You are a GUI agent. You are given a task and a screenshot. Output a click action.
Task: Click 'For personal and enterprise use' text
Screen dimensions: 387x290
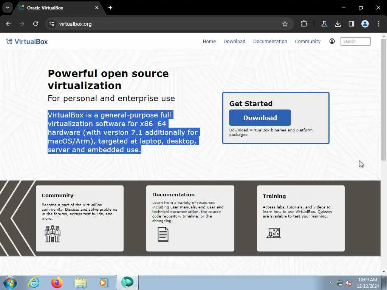pyautogui.click(x=111, y=99)
